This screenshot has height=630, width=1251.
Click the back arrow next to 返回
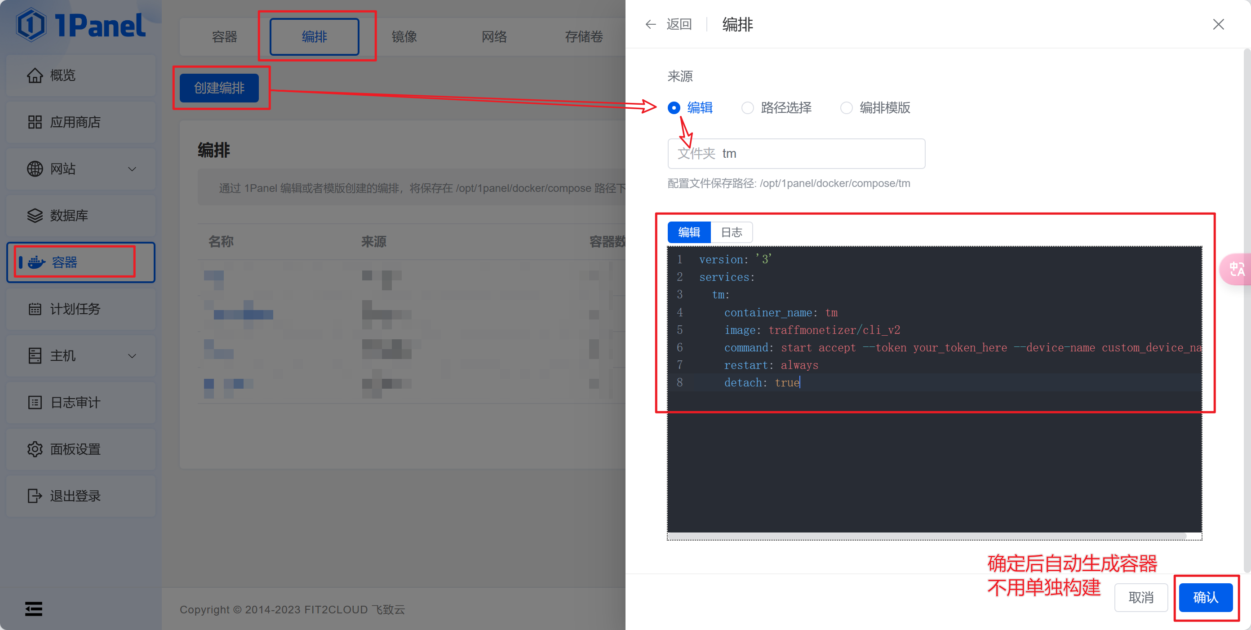tap(651, 24)
